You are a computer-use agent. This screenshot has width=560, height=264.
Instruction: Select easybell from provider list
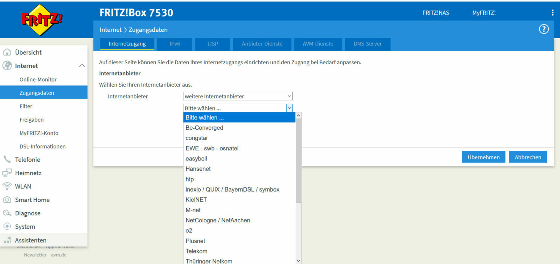pos(239,158)
